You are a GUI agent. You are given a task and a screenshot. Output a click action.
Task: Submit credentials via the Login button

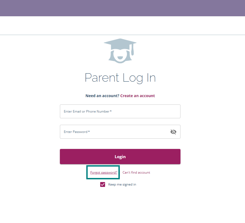[120, 157]
